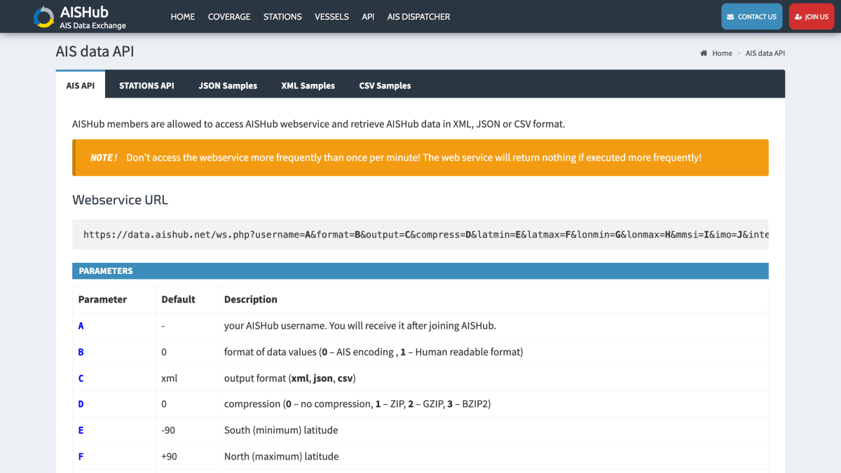Select the AIS API tab

81,85
